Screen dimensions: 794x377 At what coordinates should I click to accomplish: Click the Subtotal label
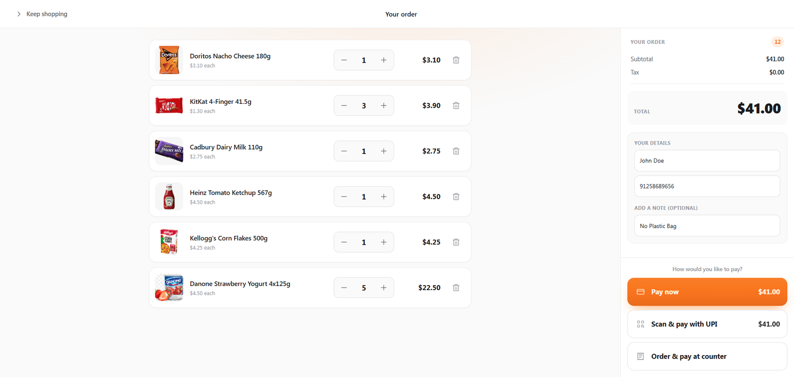pyautogui.click(x=642, y=59)
